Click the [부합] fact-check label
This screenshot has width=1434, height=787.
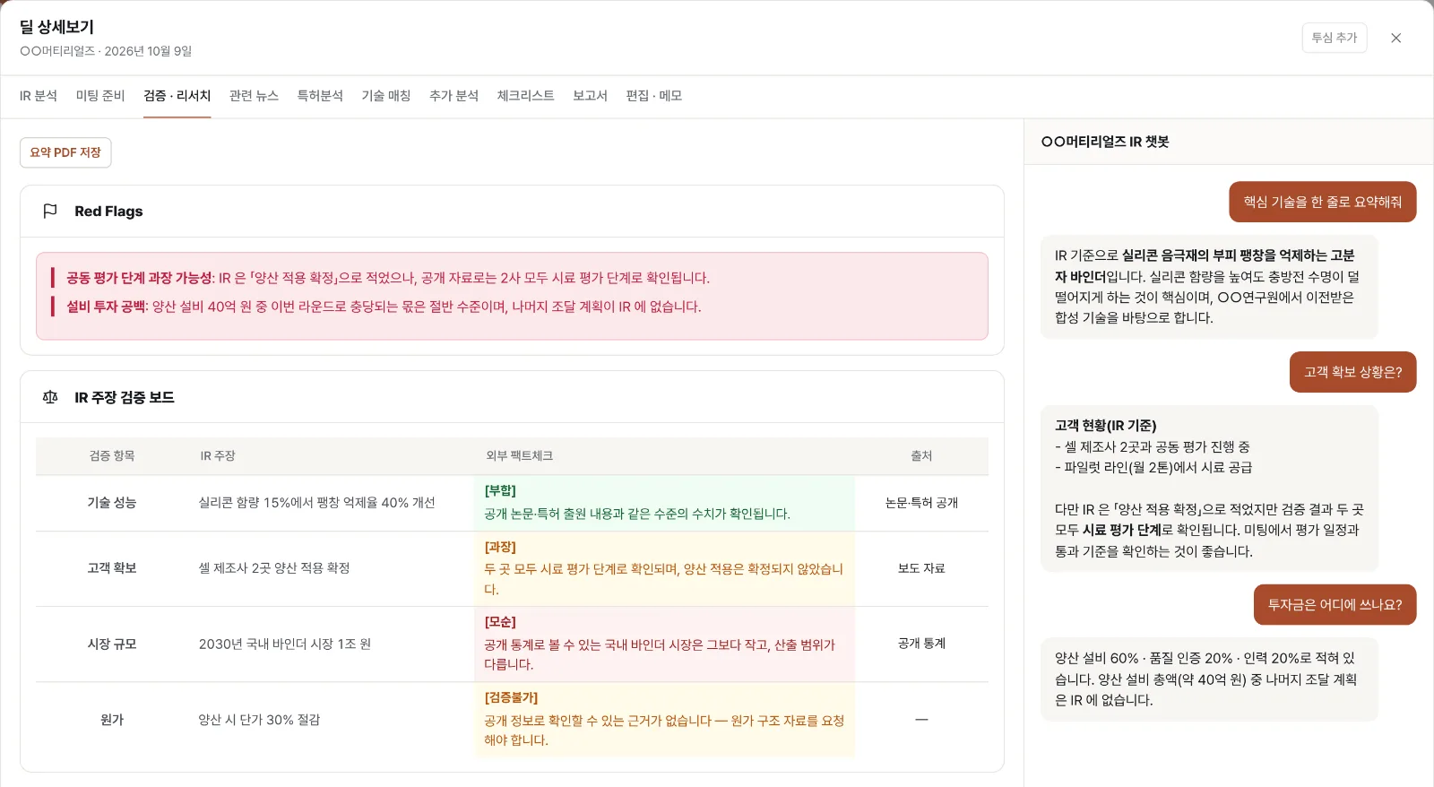pos(500,490)
